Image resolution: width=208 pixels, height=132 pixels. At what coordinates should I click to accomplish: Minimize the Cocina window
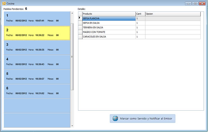pyautogui.click(x=188, y=3)
